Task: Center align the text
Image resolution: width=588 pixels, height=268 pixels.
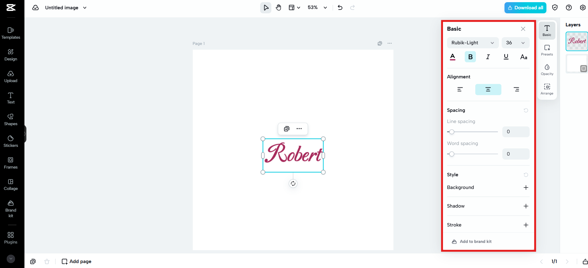Action: click(x=488, y=90)
